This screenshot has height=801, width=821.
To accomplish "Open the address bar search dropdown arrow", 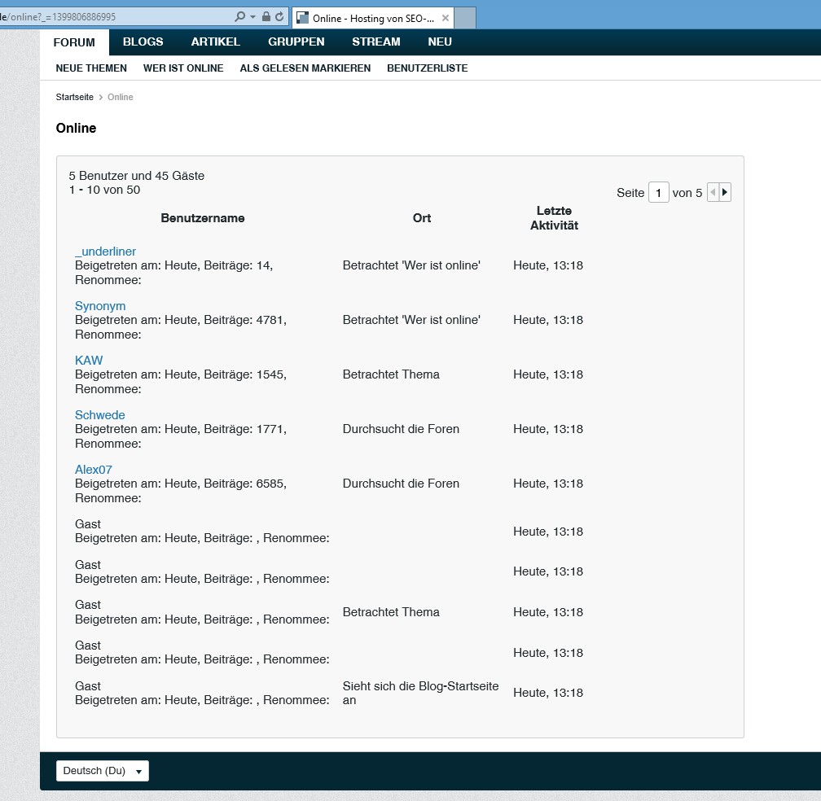I will click(252, 17).
